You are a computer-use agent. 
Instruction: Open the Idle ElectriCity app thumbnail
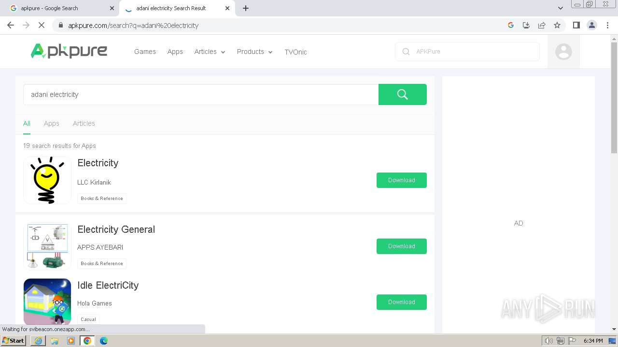(47, 302)
